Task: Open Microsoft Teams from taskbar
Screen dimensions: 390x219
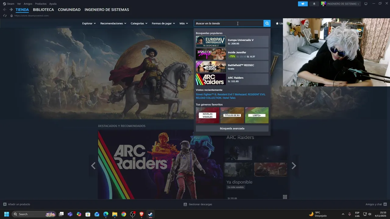Action: (70, 214)
